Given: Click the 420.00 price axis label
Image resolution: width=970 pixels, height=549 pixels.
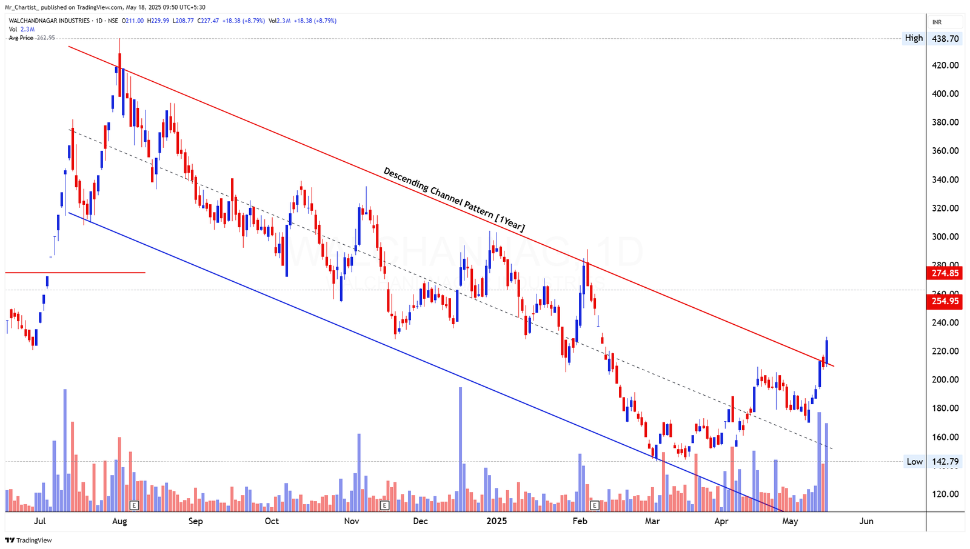Looking at the screenshot, I should 945,65.
